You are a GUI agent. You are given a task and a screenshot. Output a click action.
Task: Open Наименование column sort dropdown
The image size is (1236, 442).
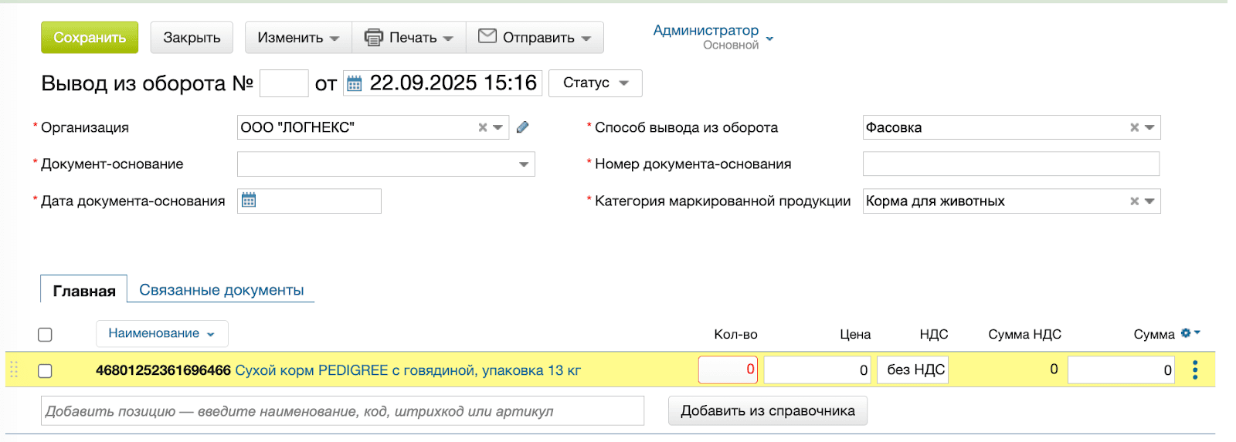pos(161,333)
